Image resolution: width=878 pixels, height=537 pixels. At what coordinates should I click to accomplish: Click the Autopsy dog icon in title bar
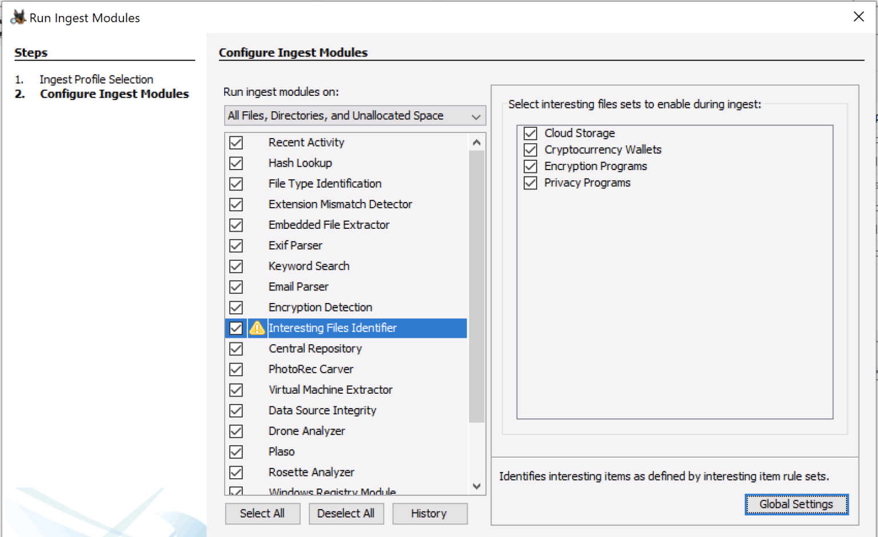click(18, 17)
